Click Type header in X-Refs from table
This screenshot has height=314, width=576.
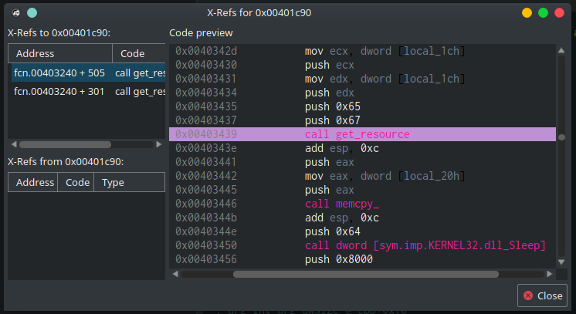[128, 182]
